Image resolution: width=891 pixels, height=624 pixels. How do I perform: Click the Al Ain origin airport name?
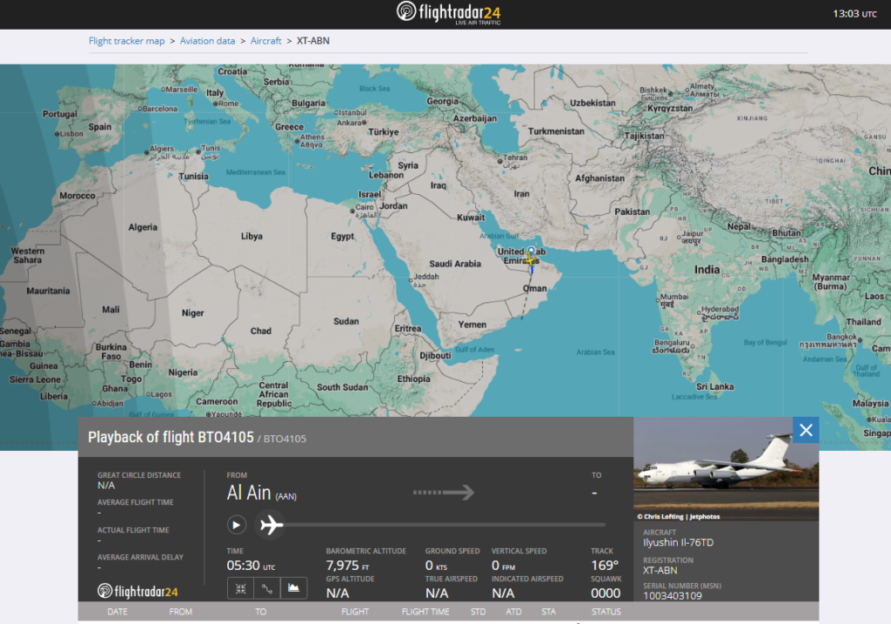point(249,493)
